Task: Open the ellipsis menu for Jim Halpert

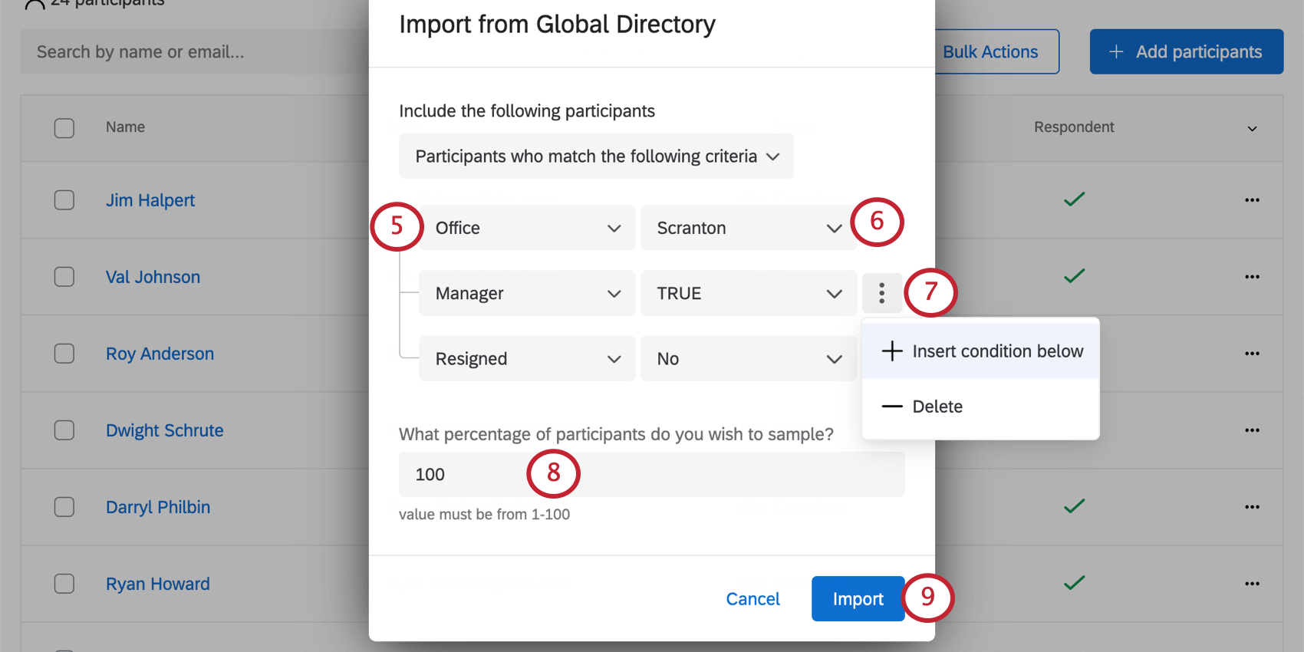Action: point(1252,200)
